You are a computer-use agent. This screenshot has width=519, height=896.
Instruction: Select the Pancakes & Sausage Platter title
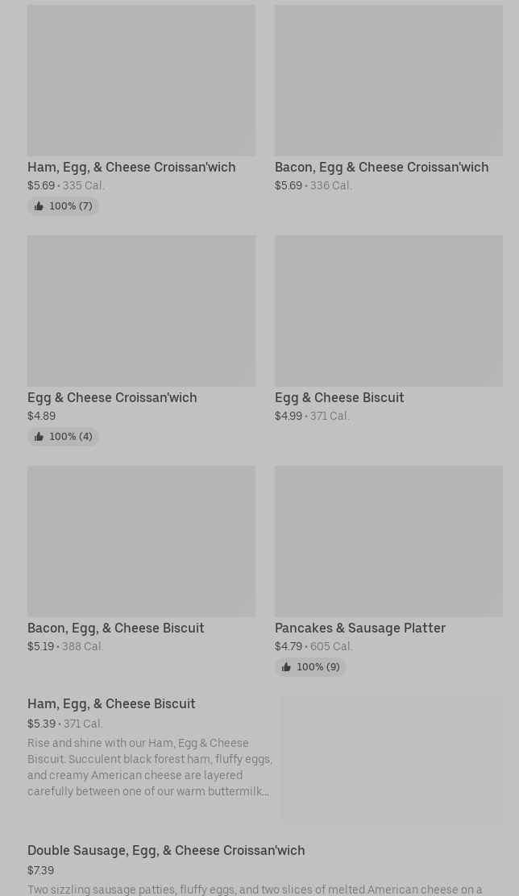pyautogui.click(x=359, y=628)
